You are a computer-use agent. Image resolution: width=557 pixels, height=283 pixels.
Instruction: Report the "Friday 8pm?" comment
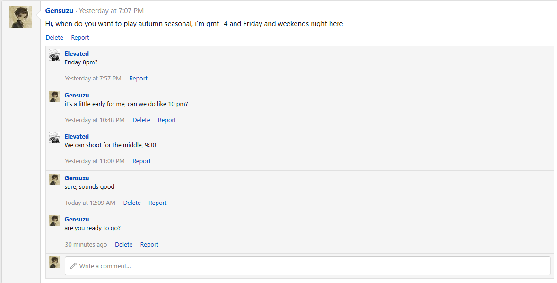pyautogui.click(x=138, y=79)
